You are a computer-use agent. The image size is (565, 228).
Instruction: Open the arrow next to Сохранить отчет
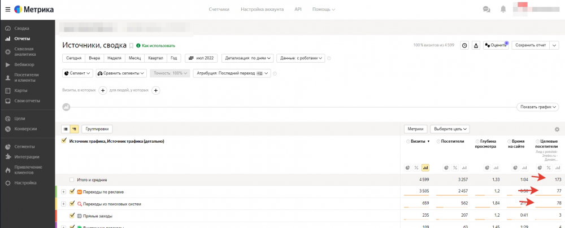554,45
